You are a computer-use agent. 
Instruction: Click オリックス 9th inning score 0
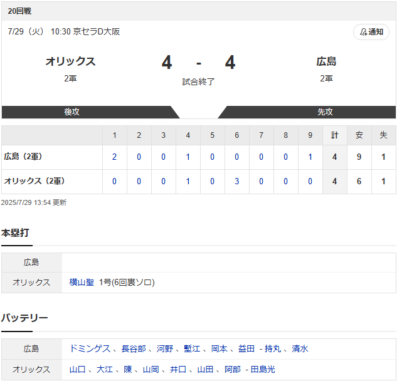pos(310,181)
